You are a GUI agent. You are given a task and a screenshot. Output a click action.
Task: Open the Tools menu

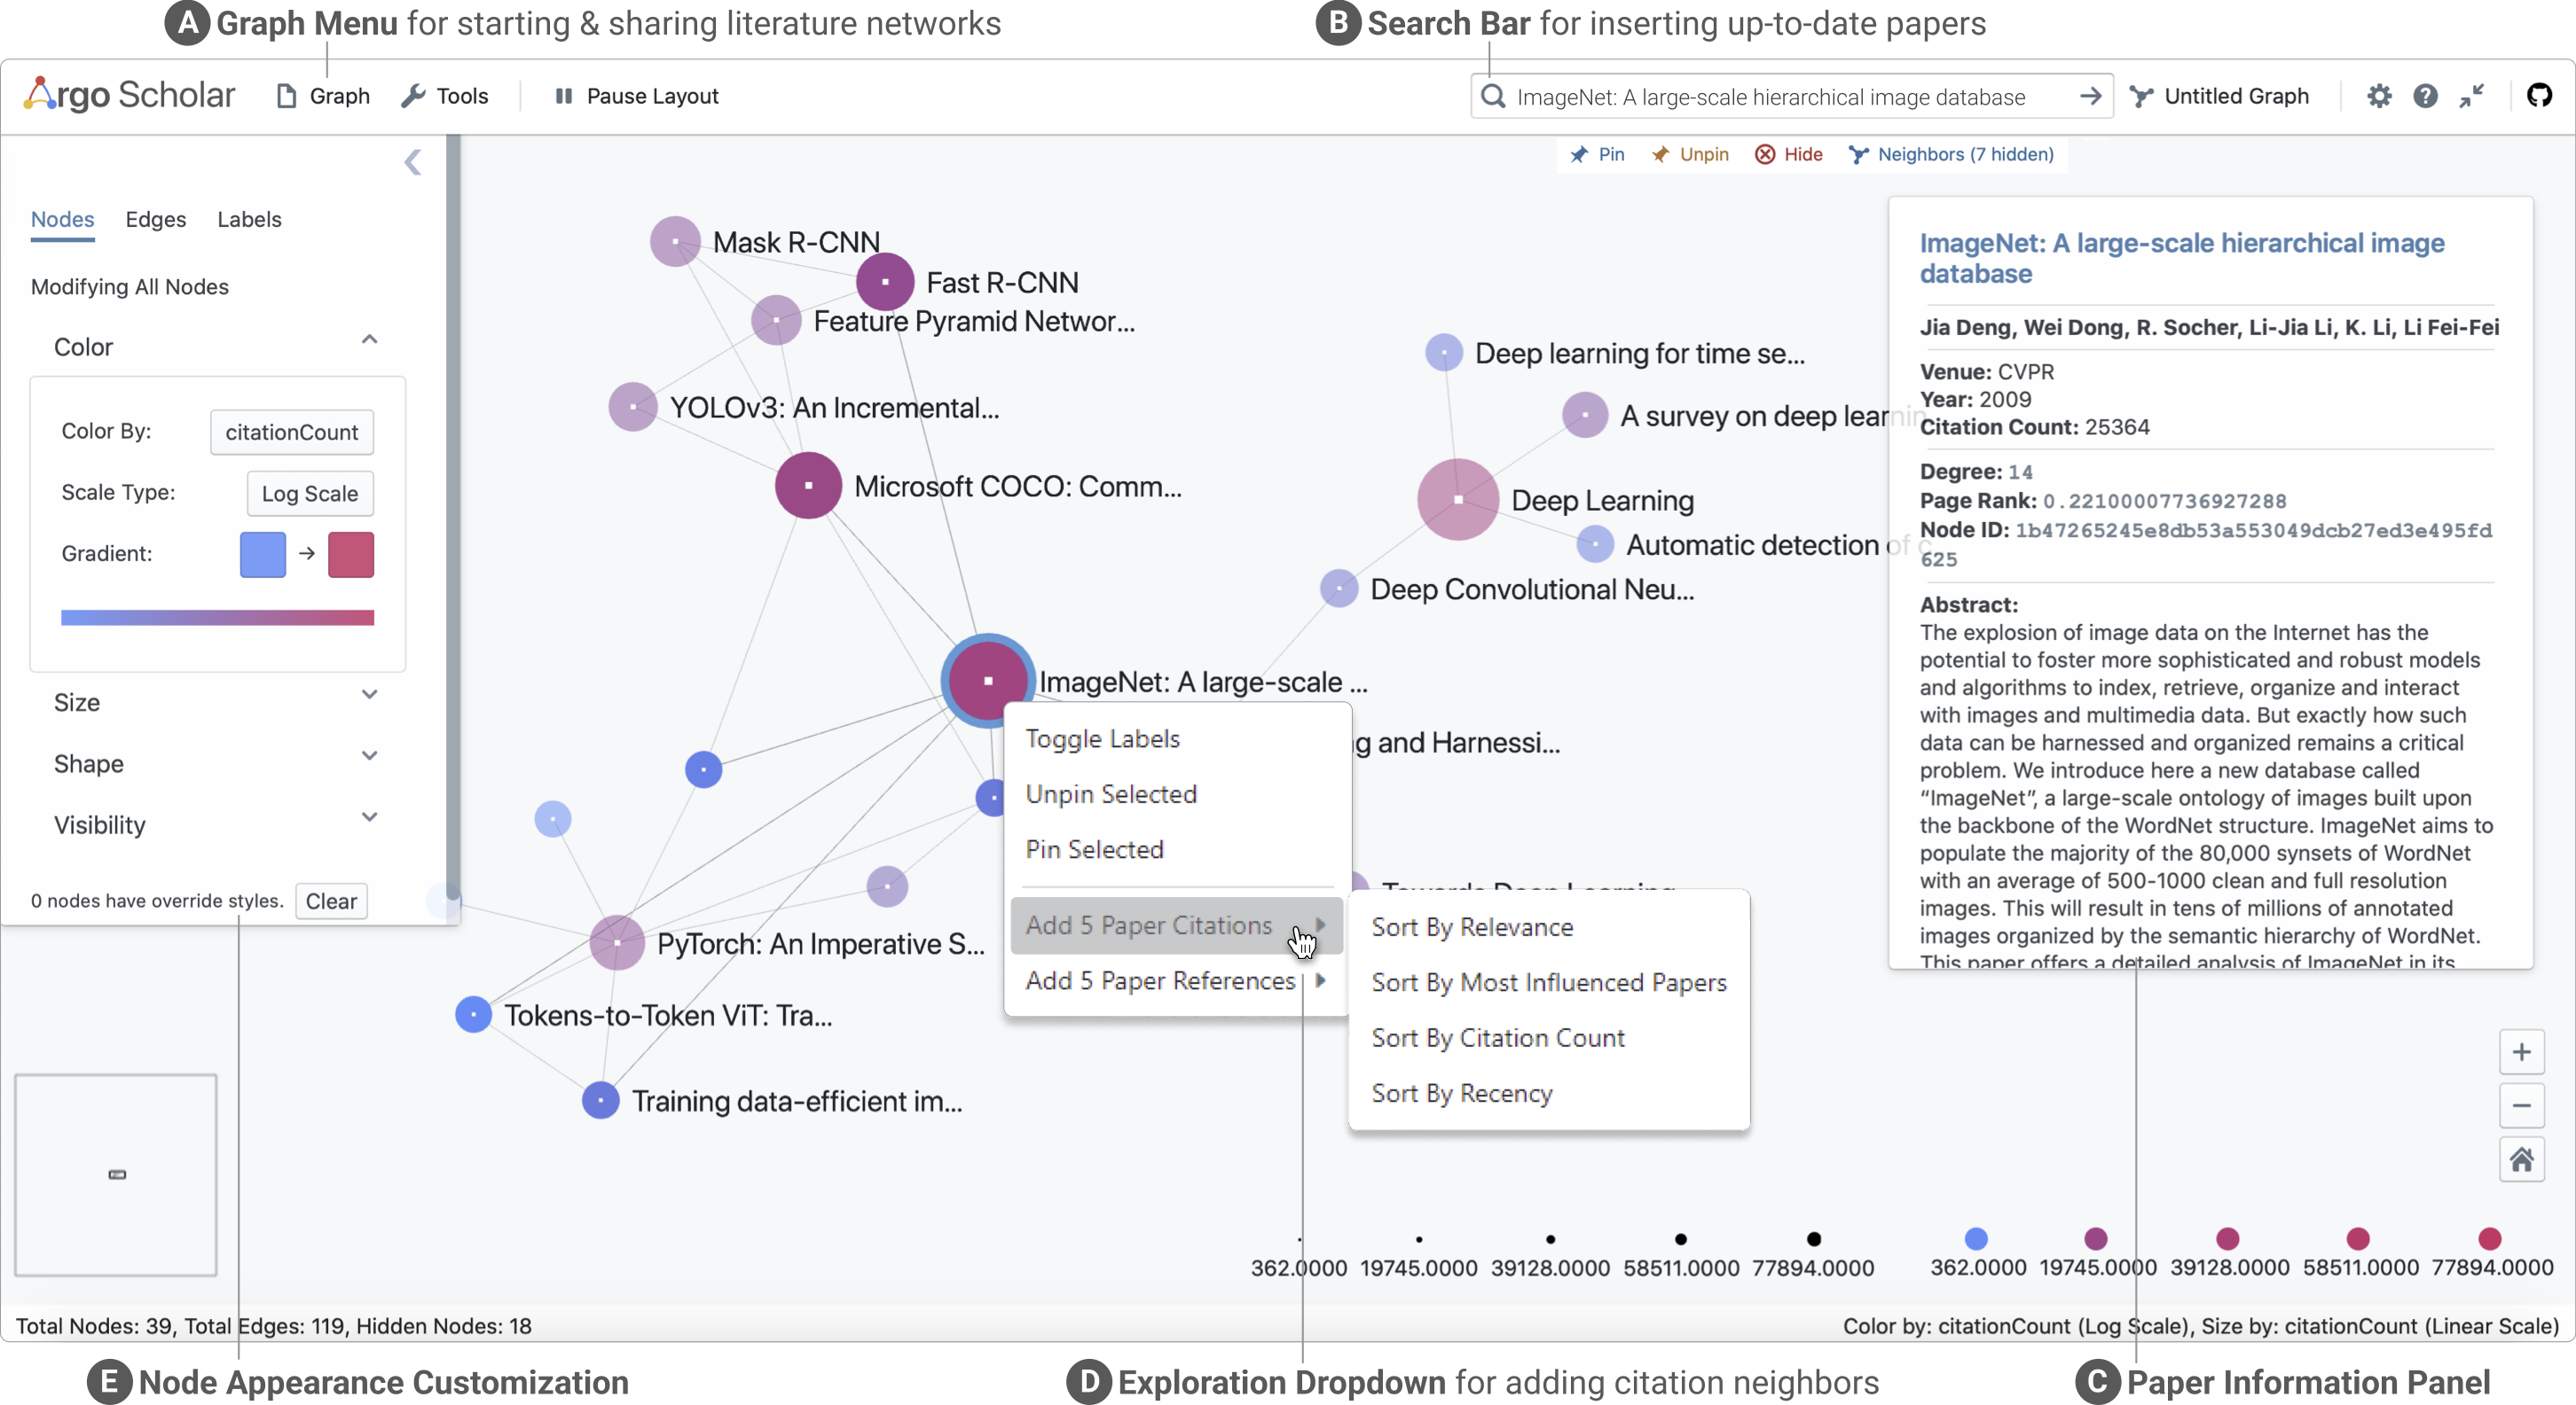tap(445, 96)
